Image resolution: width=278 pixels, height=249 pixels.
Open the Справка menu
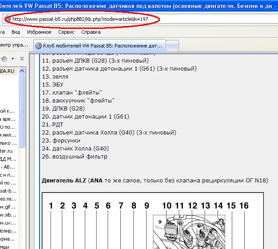tap(91, 32)
